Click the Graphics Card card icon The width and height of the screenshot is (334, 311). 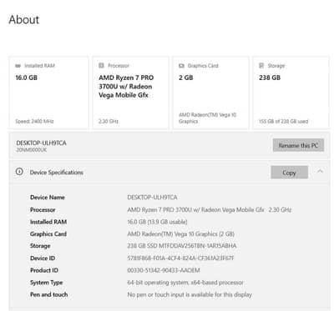[181, 66]
